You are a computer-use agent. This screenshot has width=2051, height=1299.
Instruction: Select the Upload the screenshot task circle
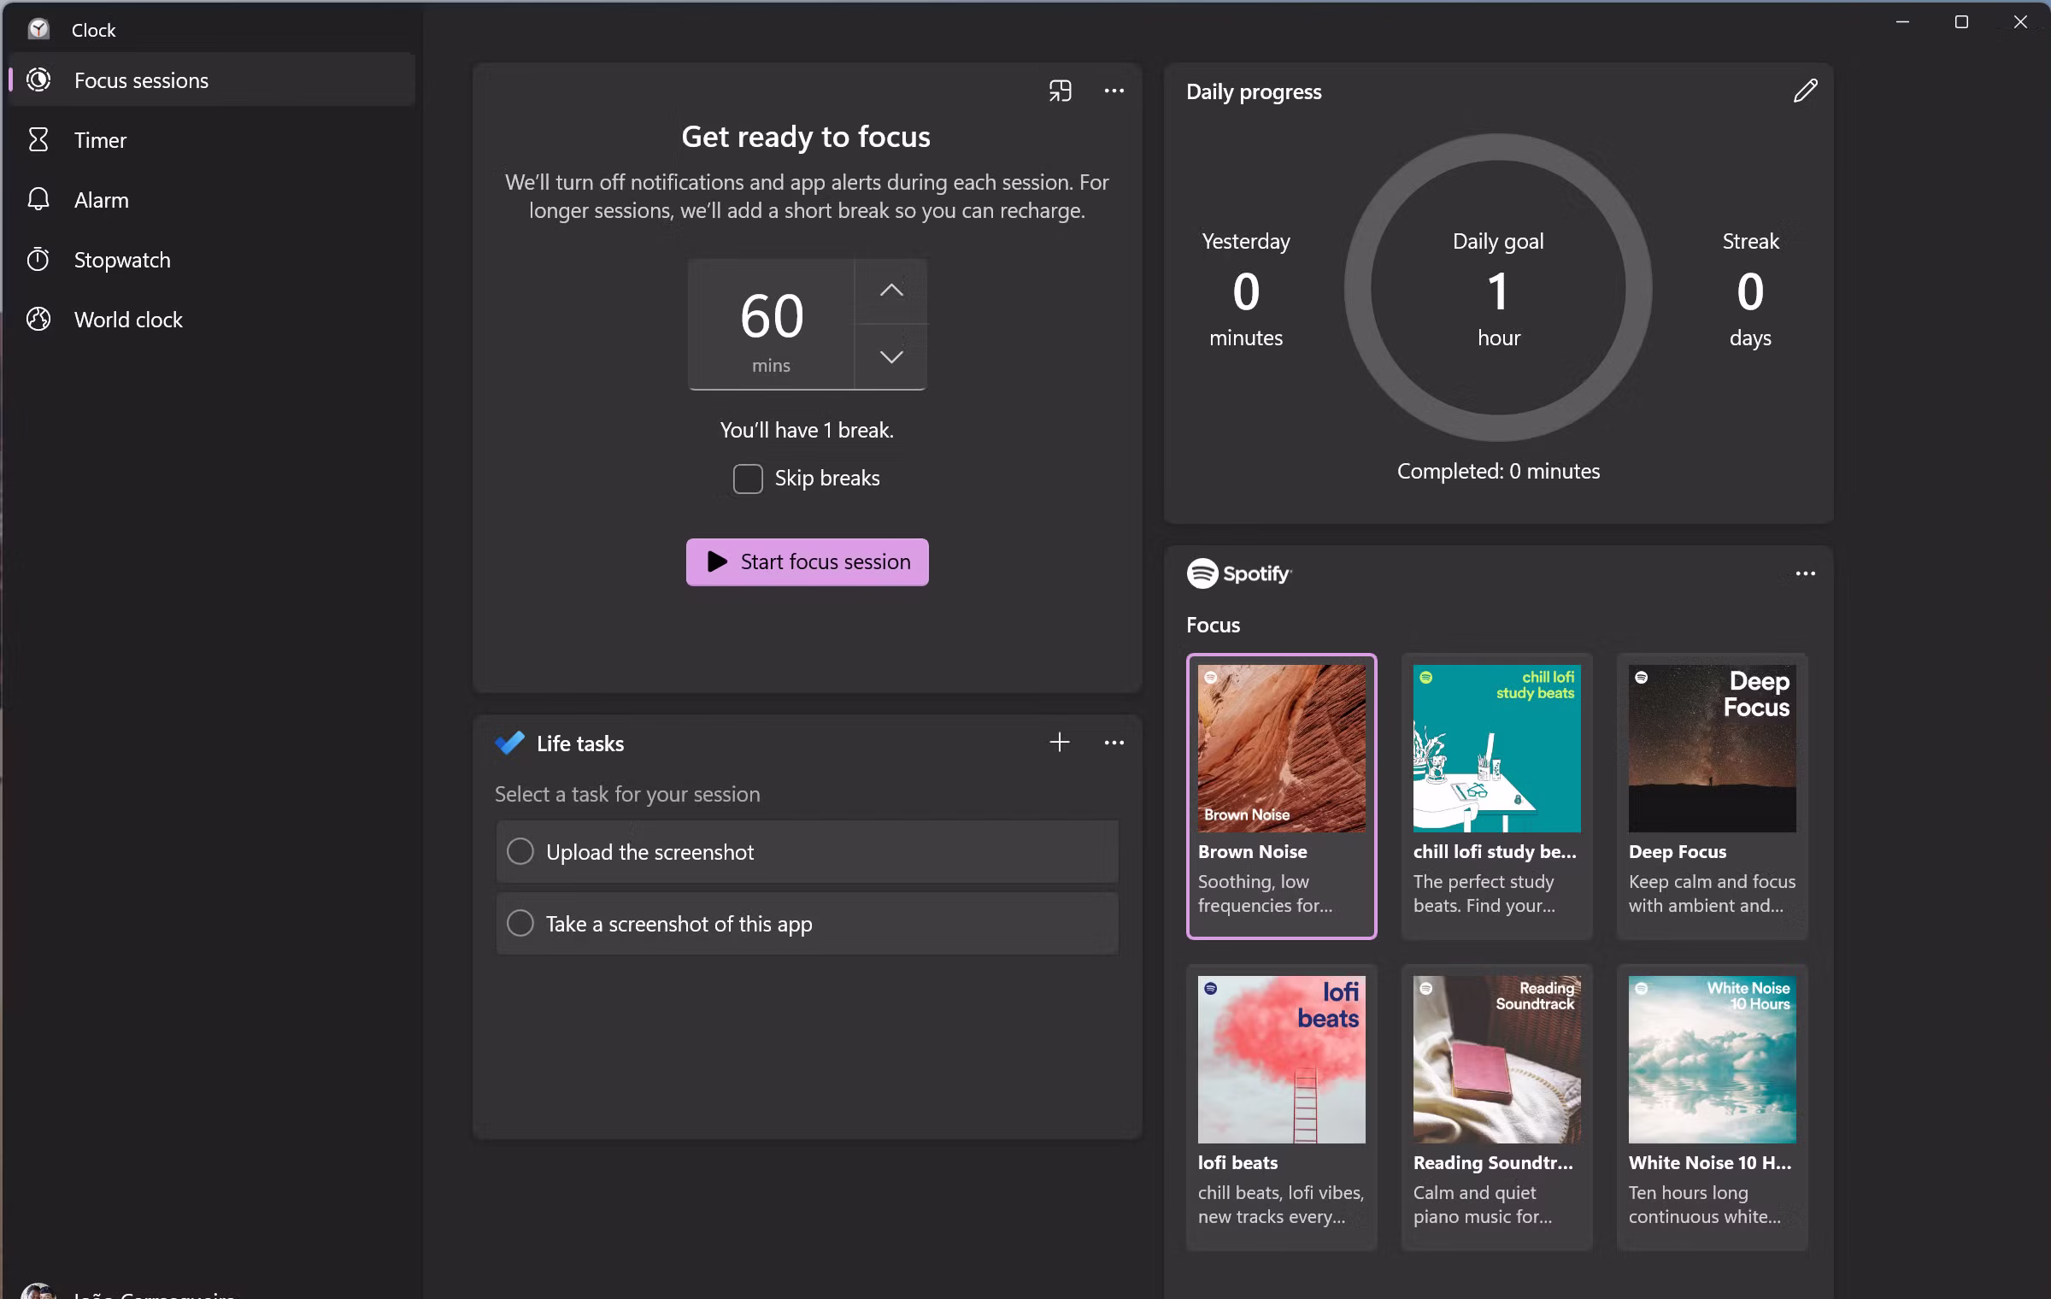(x=520, y=851)
